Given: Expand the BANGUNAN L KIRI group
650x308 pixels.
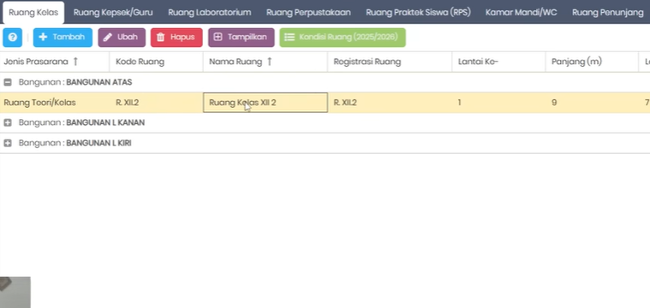Looking at the screenshot, I should point(8,143).
